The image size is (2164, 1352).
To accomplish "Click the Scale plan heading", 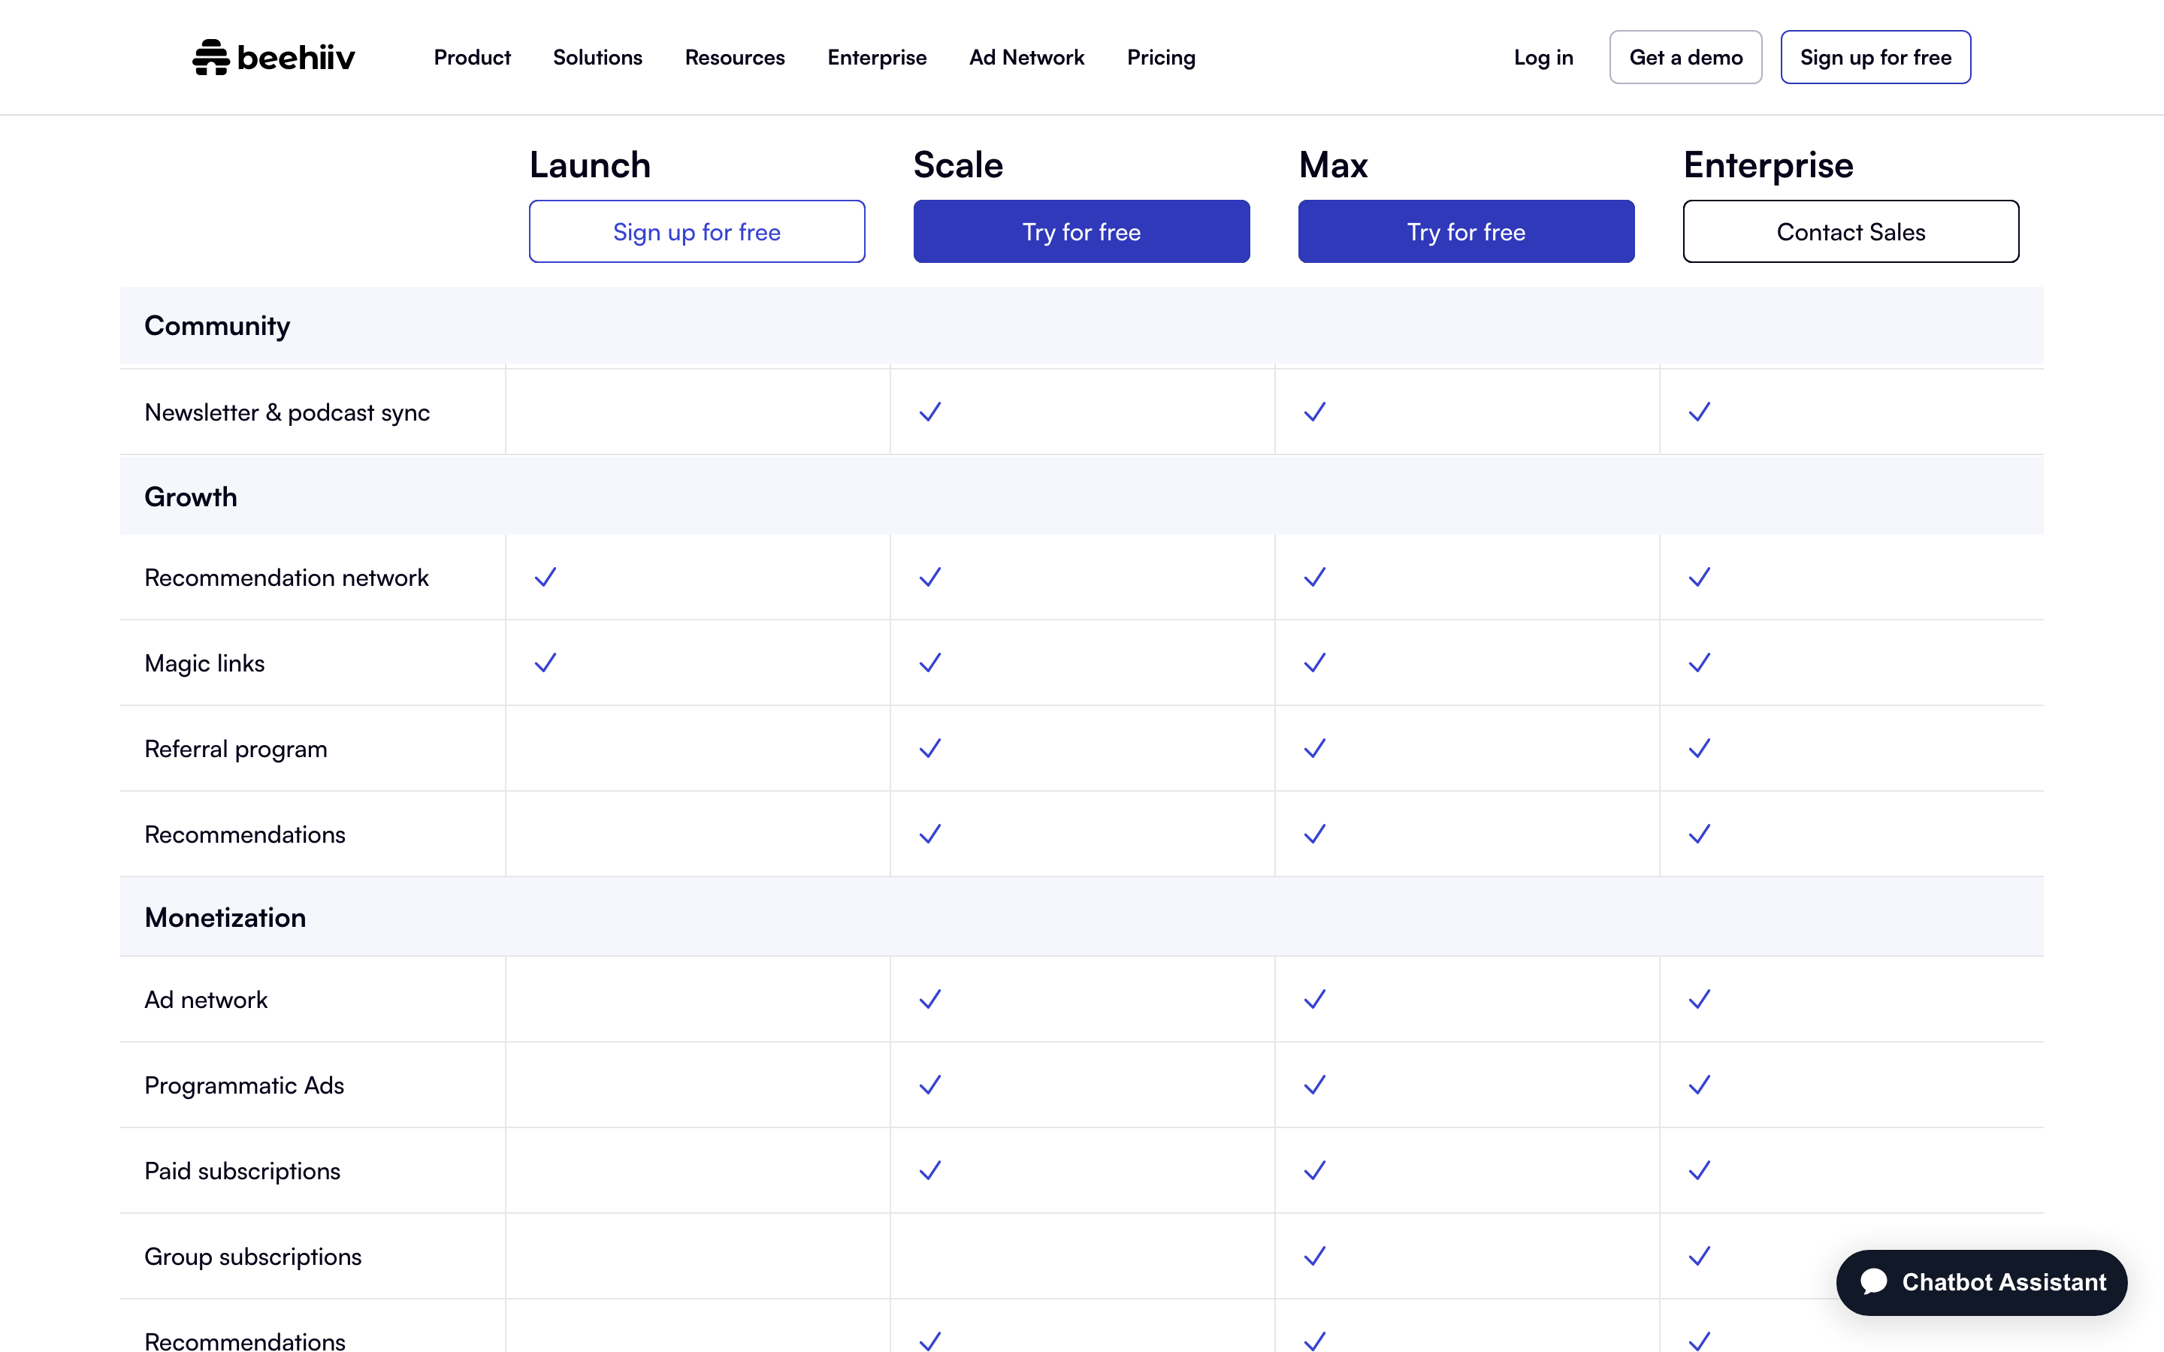I will [958, 165].
